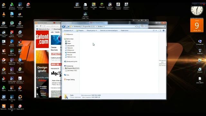Screen dimensions: 206x116
Task: Launch FL Studio 11 from desktop
Action: point(20,70)
